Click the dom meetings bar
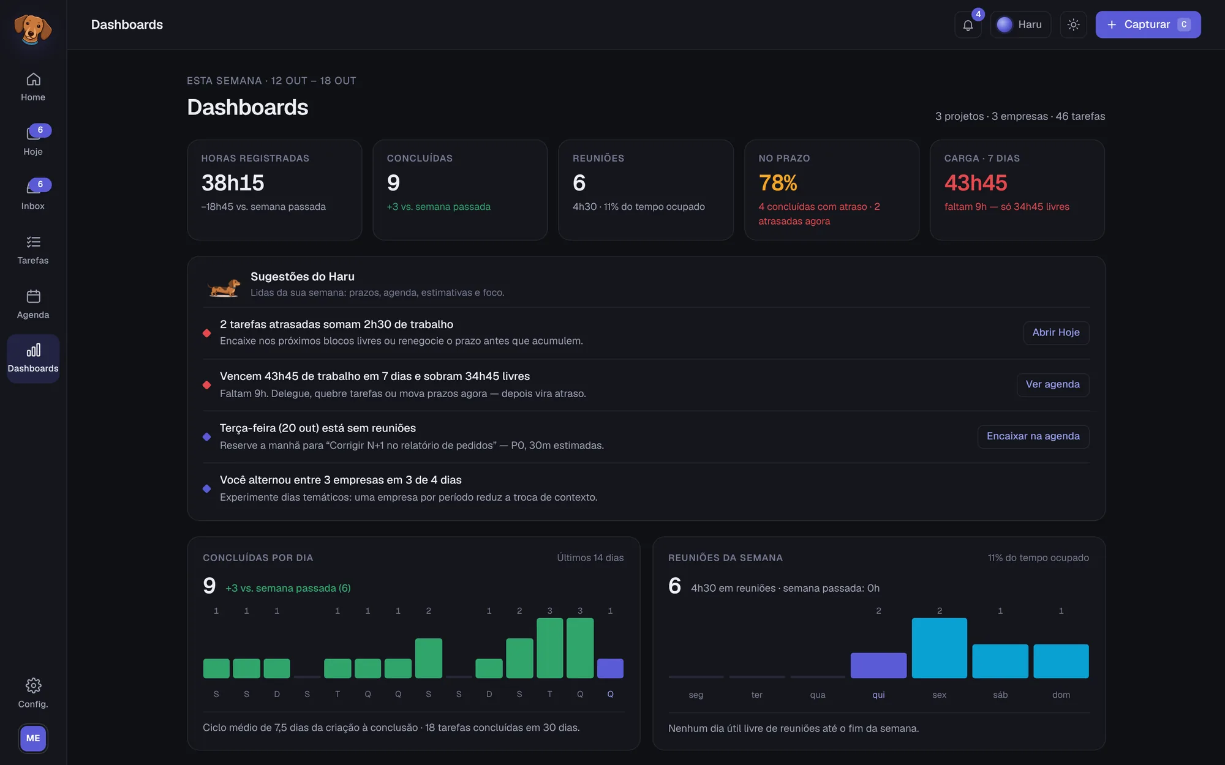Image resolution: width=1225 pixels, height=765 pixels. (1061, 661)
